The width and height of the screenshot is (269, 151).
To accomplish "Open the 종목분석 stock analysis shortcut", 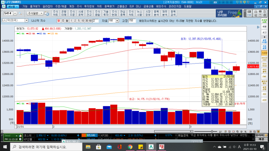I will [156, 13].
